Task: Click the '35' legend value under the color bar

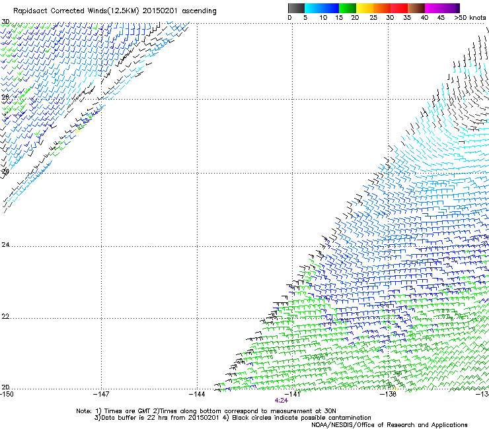Action: click(407, 18)
